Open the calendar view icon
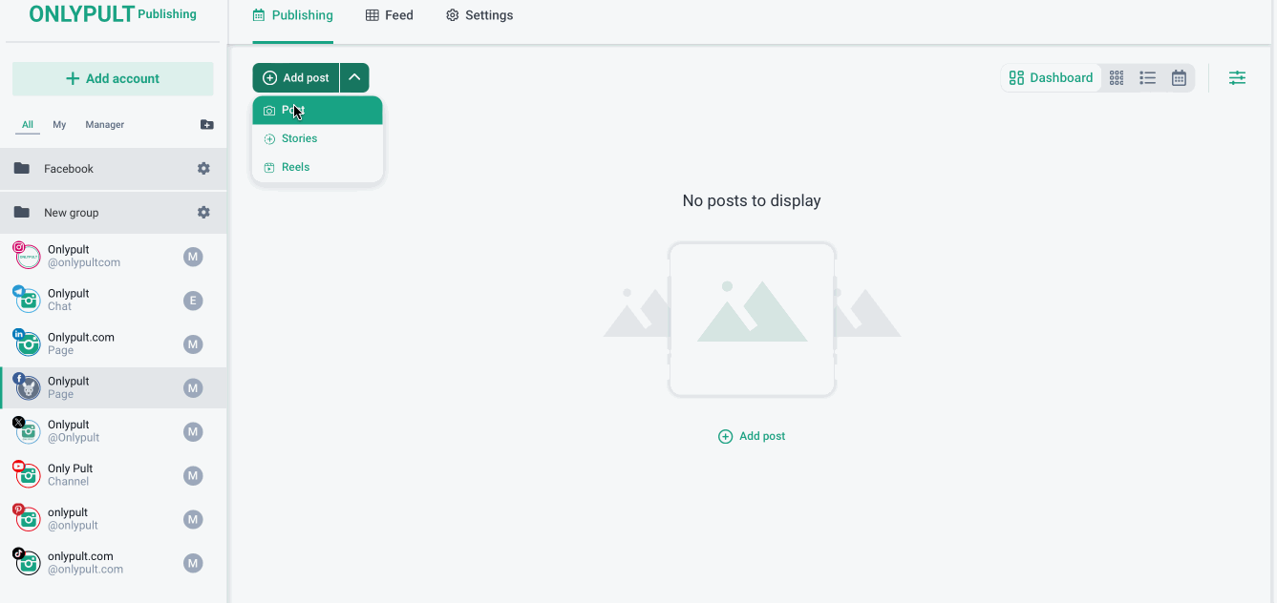This screenshot has height=603, width=1277. tap(1179, 78)
